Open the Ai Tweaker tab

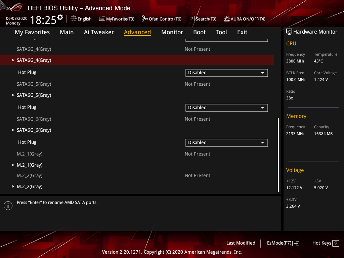tap(99, 32)
